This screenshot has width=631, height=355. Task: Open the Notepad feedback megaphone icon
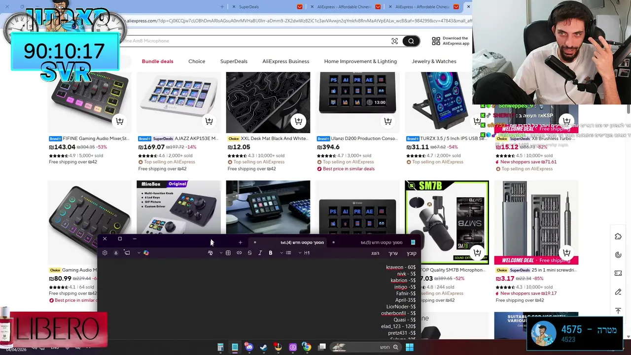tap(127, 253)
